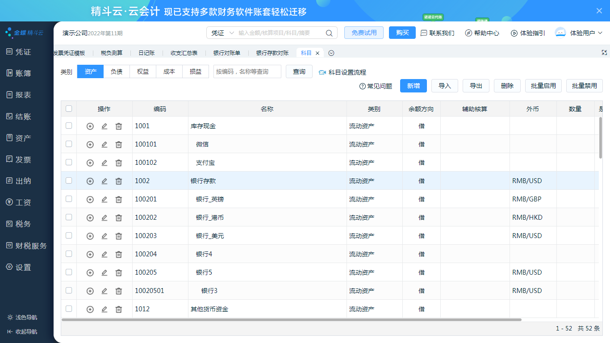610x343 pixels.
Task: Click the horizontal scrollbar under the table
Action: tap(291, 320)
